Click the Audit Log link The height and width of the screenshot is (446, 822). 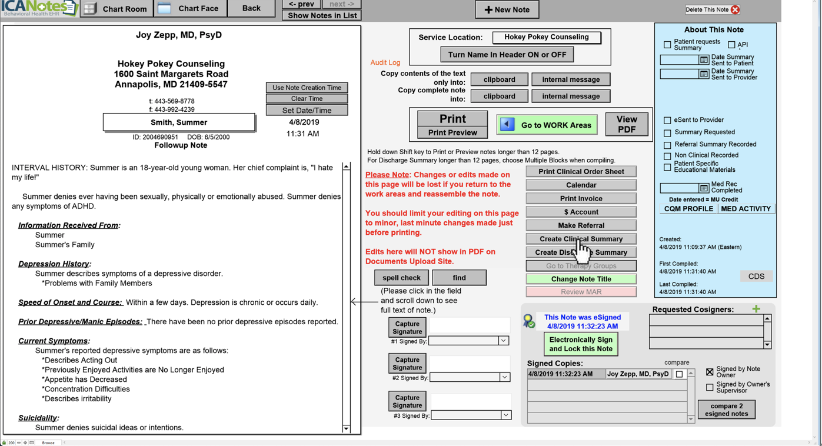(385, 62)
